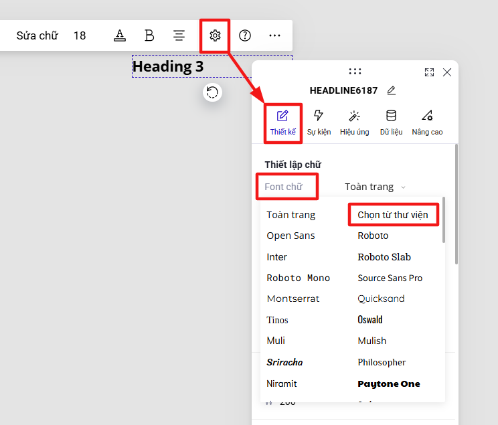498x425 pixels.
Task: Click the font list scrollbar
Action: (444, 220)
